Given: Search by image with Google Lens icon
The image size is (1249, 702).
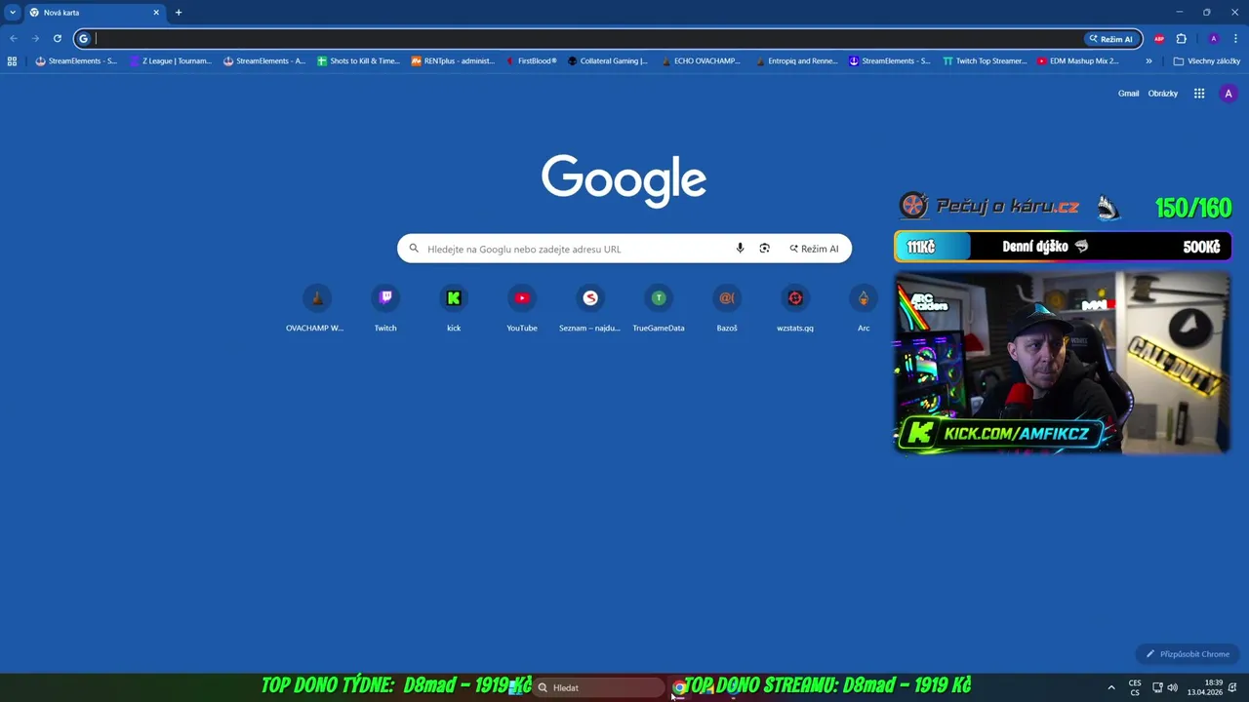Looking at the screenshot, I should [x=765, y=249].
